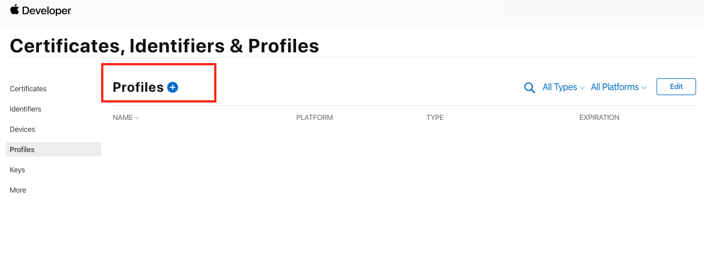The image size is (704, 272).
Task: Sort the list by NAME column label
Action: (123, 118)
